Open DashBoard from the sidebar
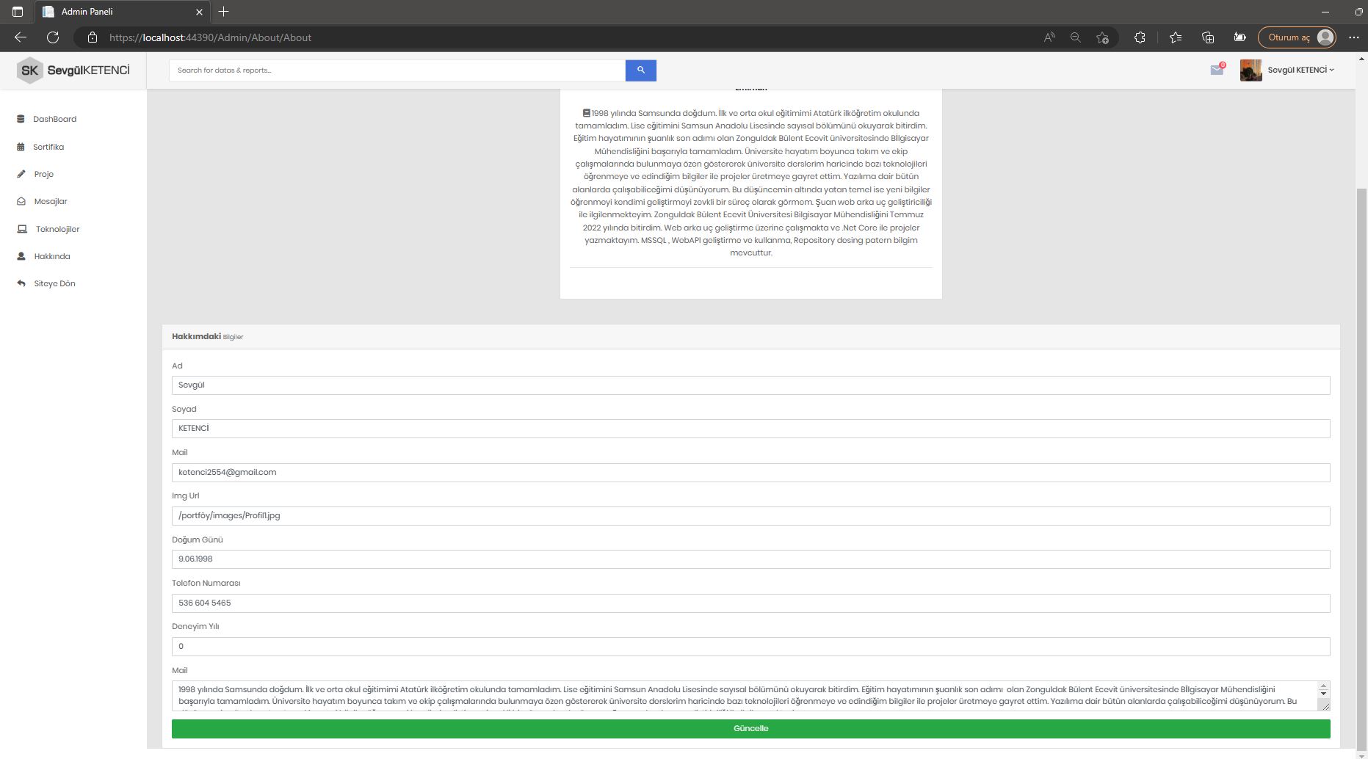 point(54,119)
